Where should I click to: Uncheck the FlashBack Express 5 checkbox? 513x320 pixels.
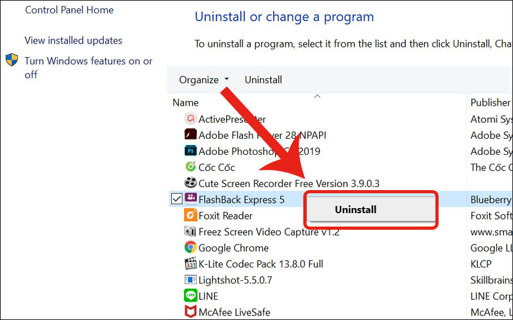(x=177, y=200)
